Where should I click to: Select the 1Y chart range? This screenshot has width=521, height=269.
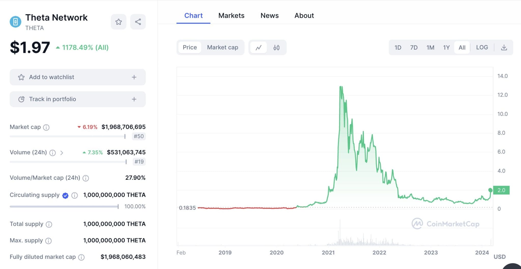(x=446, y=47)
